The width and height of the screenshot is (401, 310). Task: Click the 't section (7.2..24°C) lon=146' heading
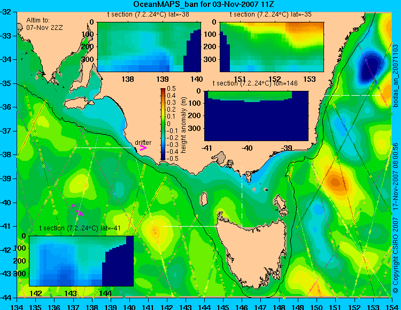click(x=255, y=83)
